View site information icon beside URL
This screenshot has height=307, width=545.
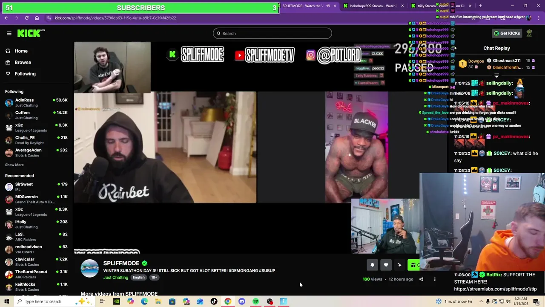(x=49, y=18)
